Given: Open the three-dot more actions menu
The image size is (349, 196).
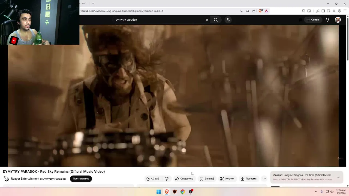Looking at the screenshot, I should coord(264,179).
